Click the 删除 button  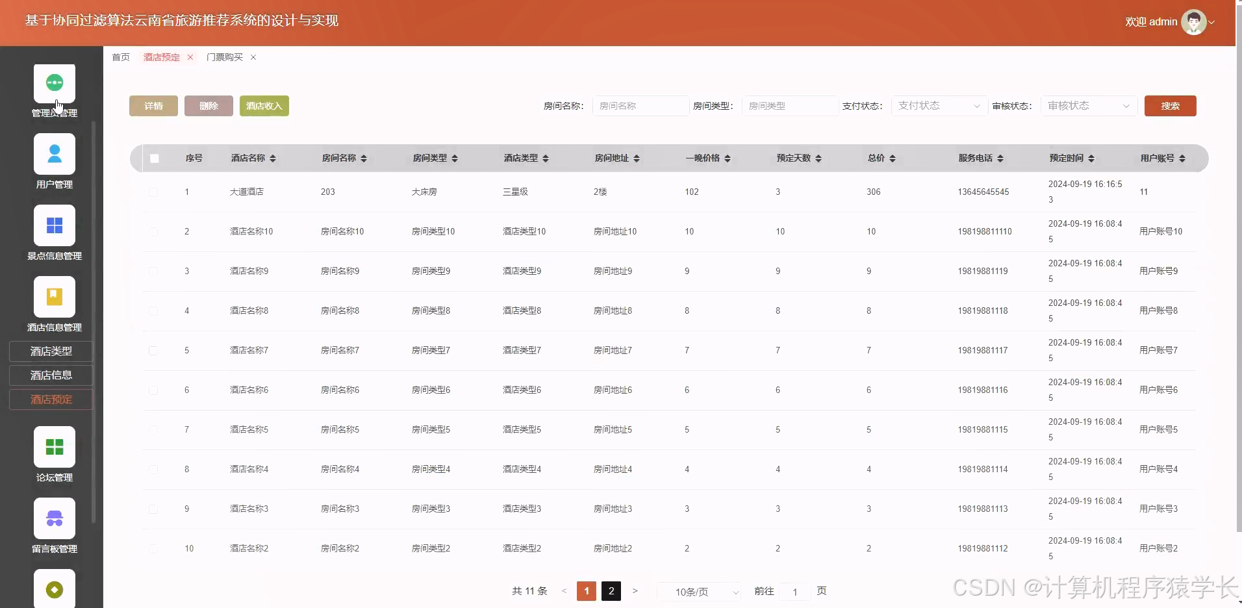point(209,106)
